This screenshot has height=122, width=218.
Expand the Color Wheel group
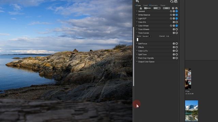(137, 26)
